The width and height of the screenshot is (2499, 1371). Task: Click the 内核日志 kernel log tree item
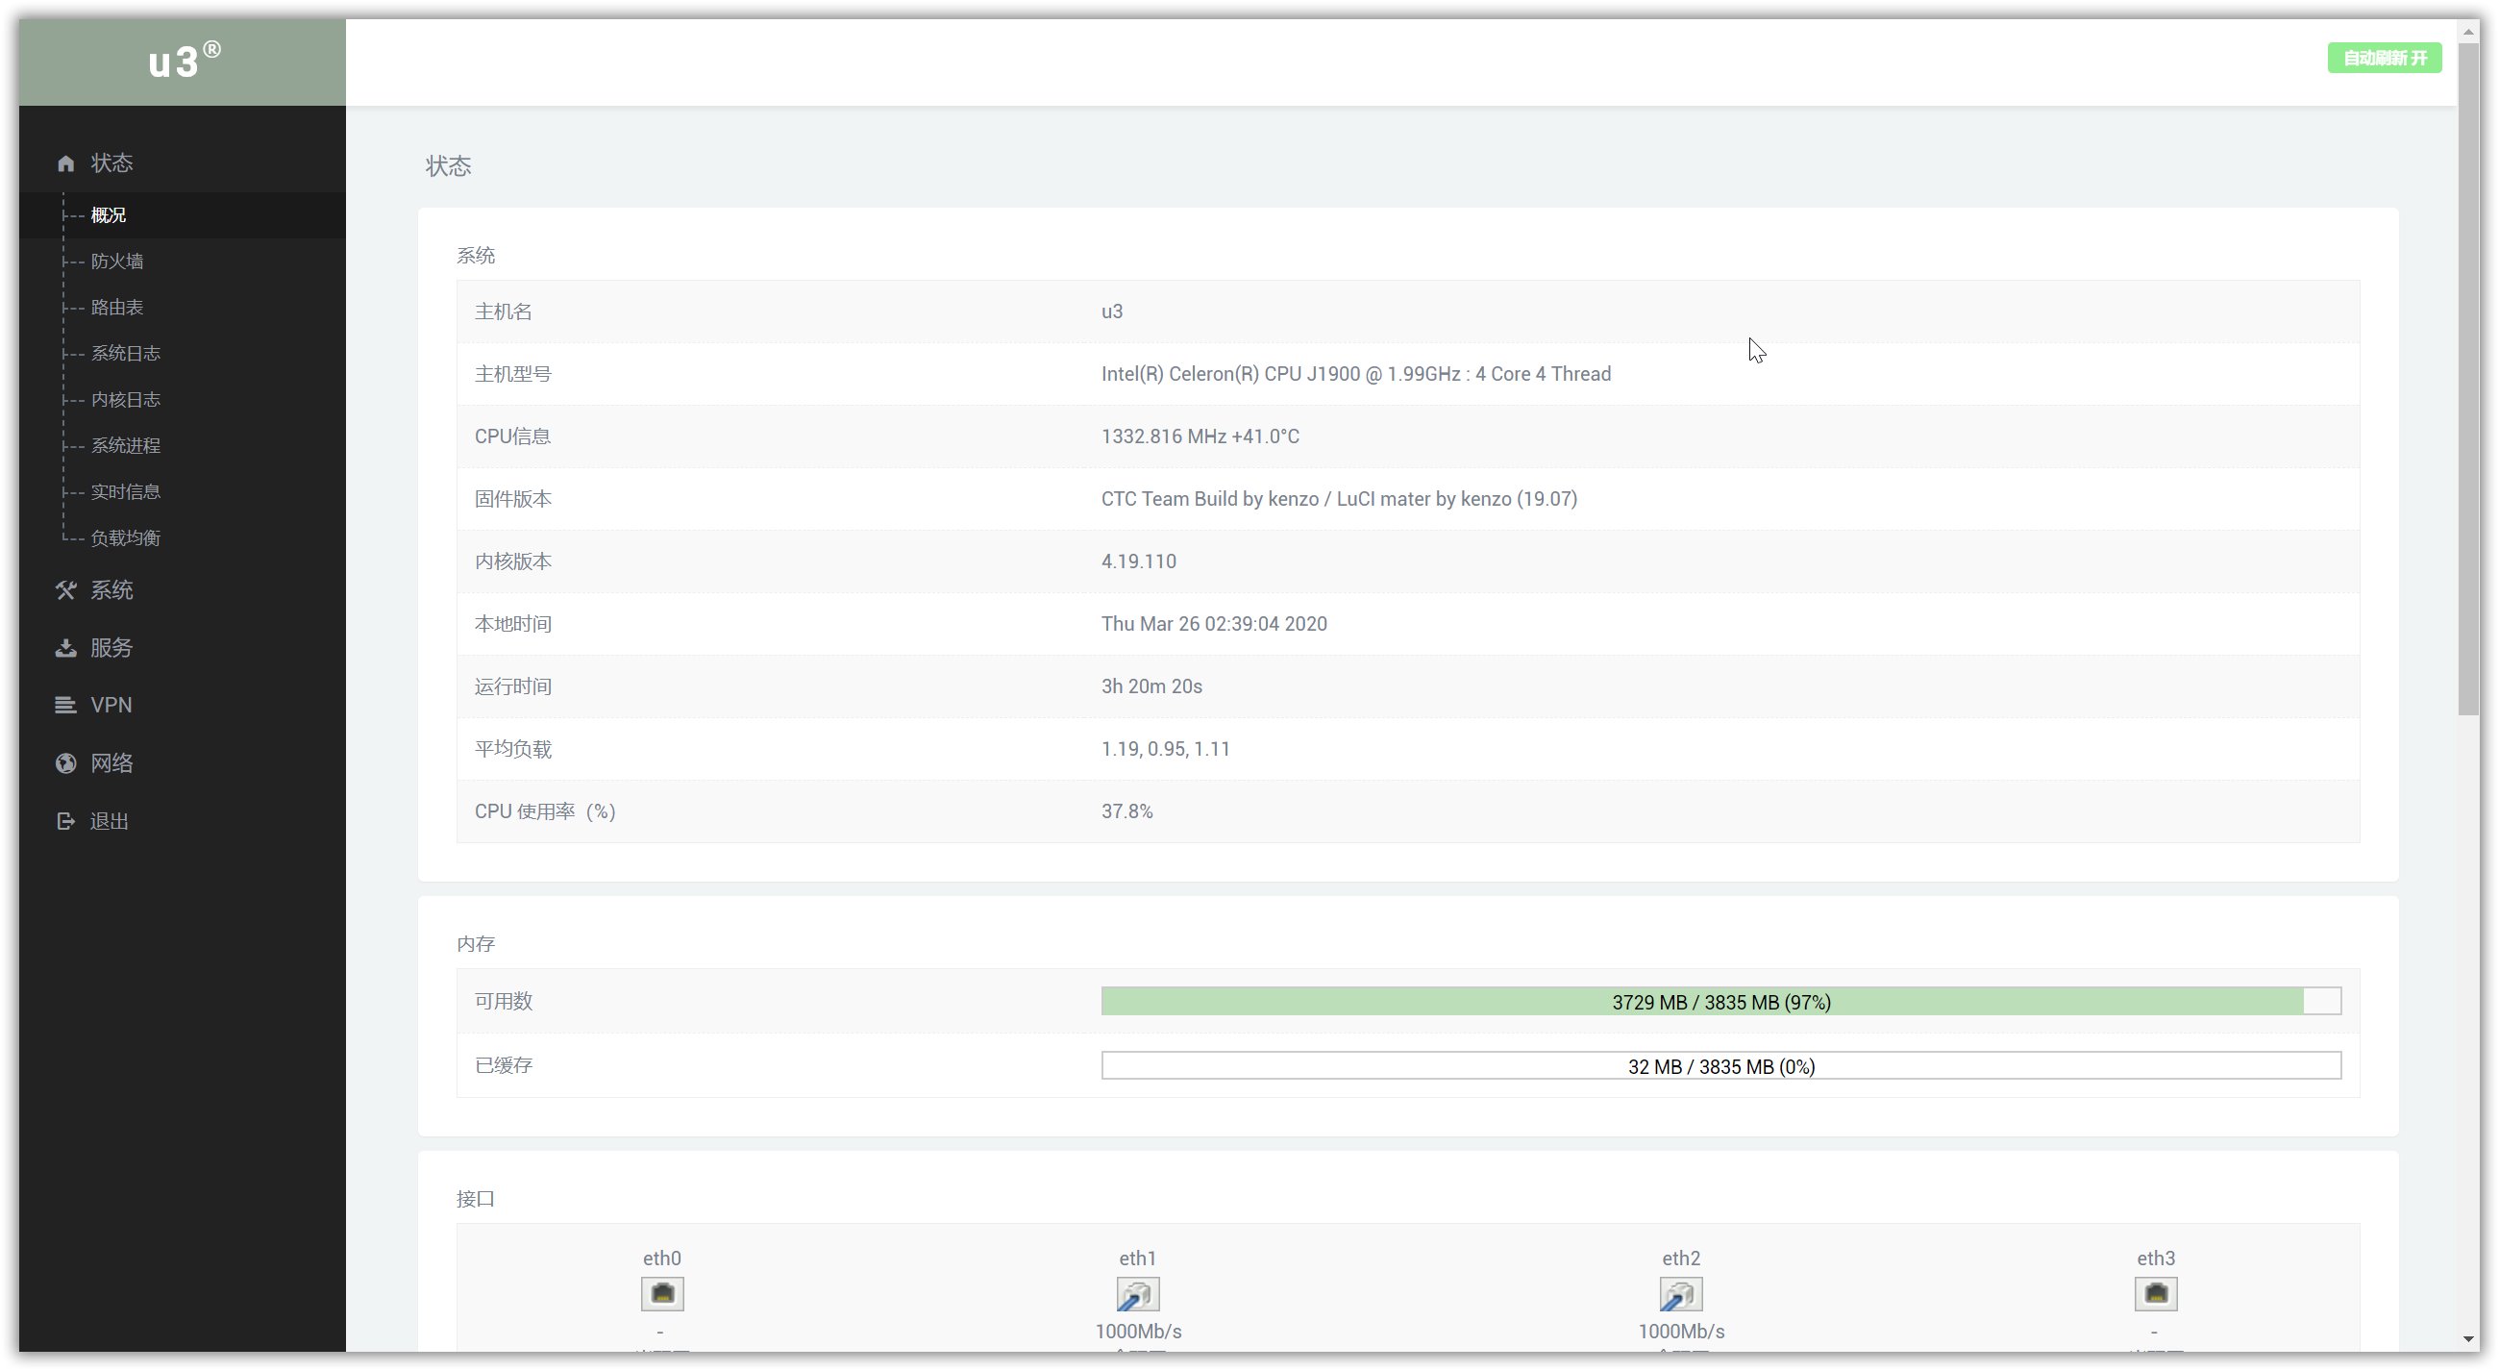pyautogui.click(x=127, y=398)
